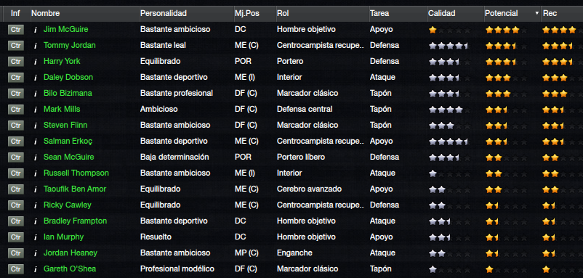Viewport: 583px width, 278px height.
Task: Open Daley Dobson's player profile
Action: click(x=68, y=77)
